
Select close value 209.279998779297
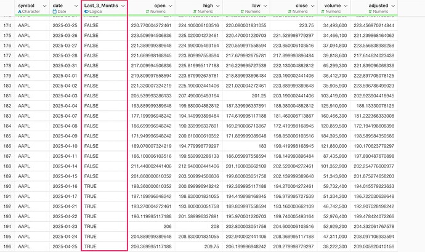coord(294,246)
